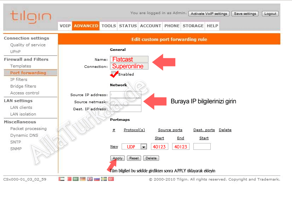
Task: Choose German language via Germany flag
Action: click(x=83, y=179)
